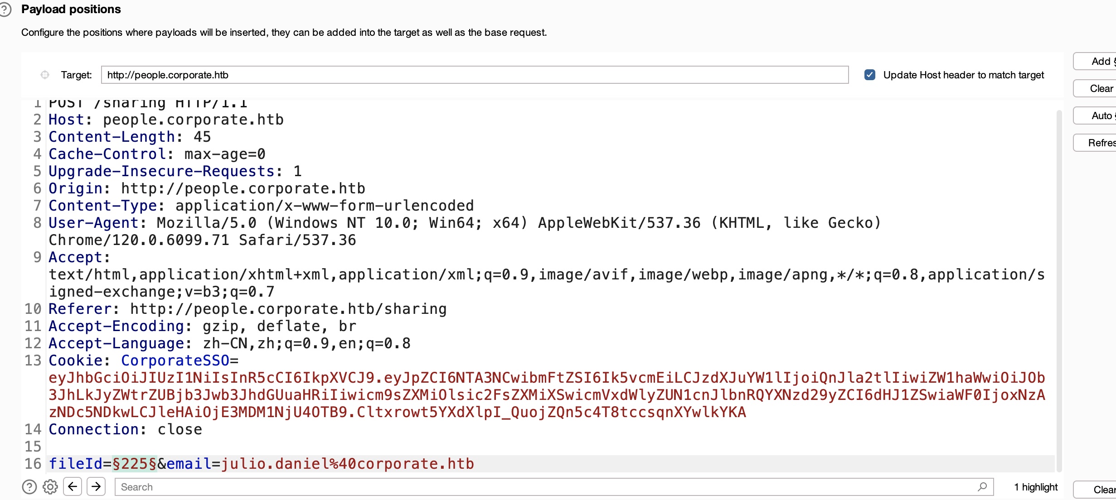
Task: Open search settings gear icon
Action: coord(50,487)
